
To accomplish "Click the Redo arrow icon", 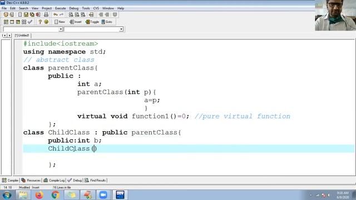I will (61, 15).
